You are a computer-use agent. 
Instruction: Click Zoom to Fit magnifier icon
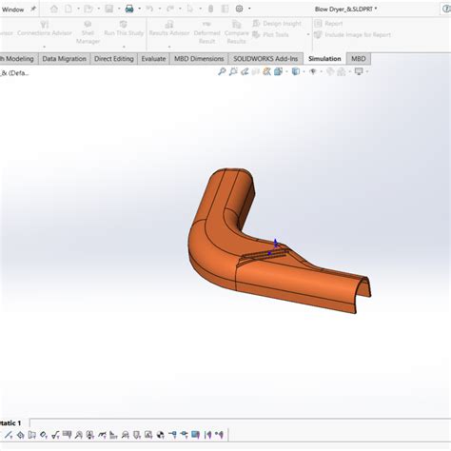(222, 71)
